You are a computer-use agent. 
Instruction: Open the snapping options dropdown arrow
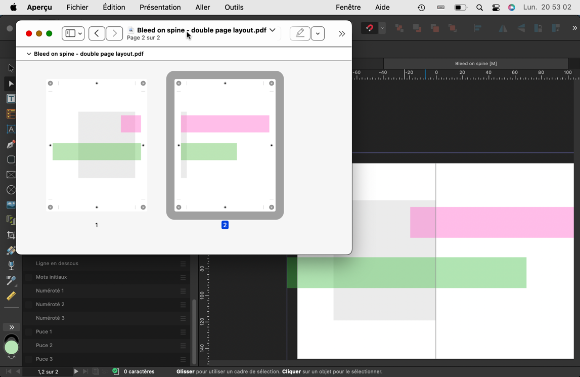pos(383,28)
